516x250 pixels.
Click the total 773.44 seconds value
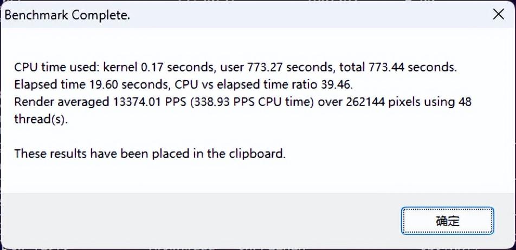click(398, 67)
